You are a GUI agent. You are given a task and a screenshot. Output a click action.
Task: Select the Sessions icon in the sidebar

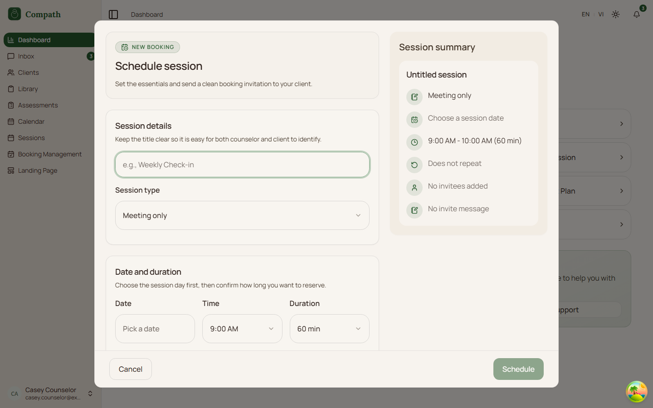point(10,138)
